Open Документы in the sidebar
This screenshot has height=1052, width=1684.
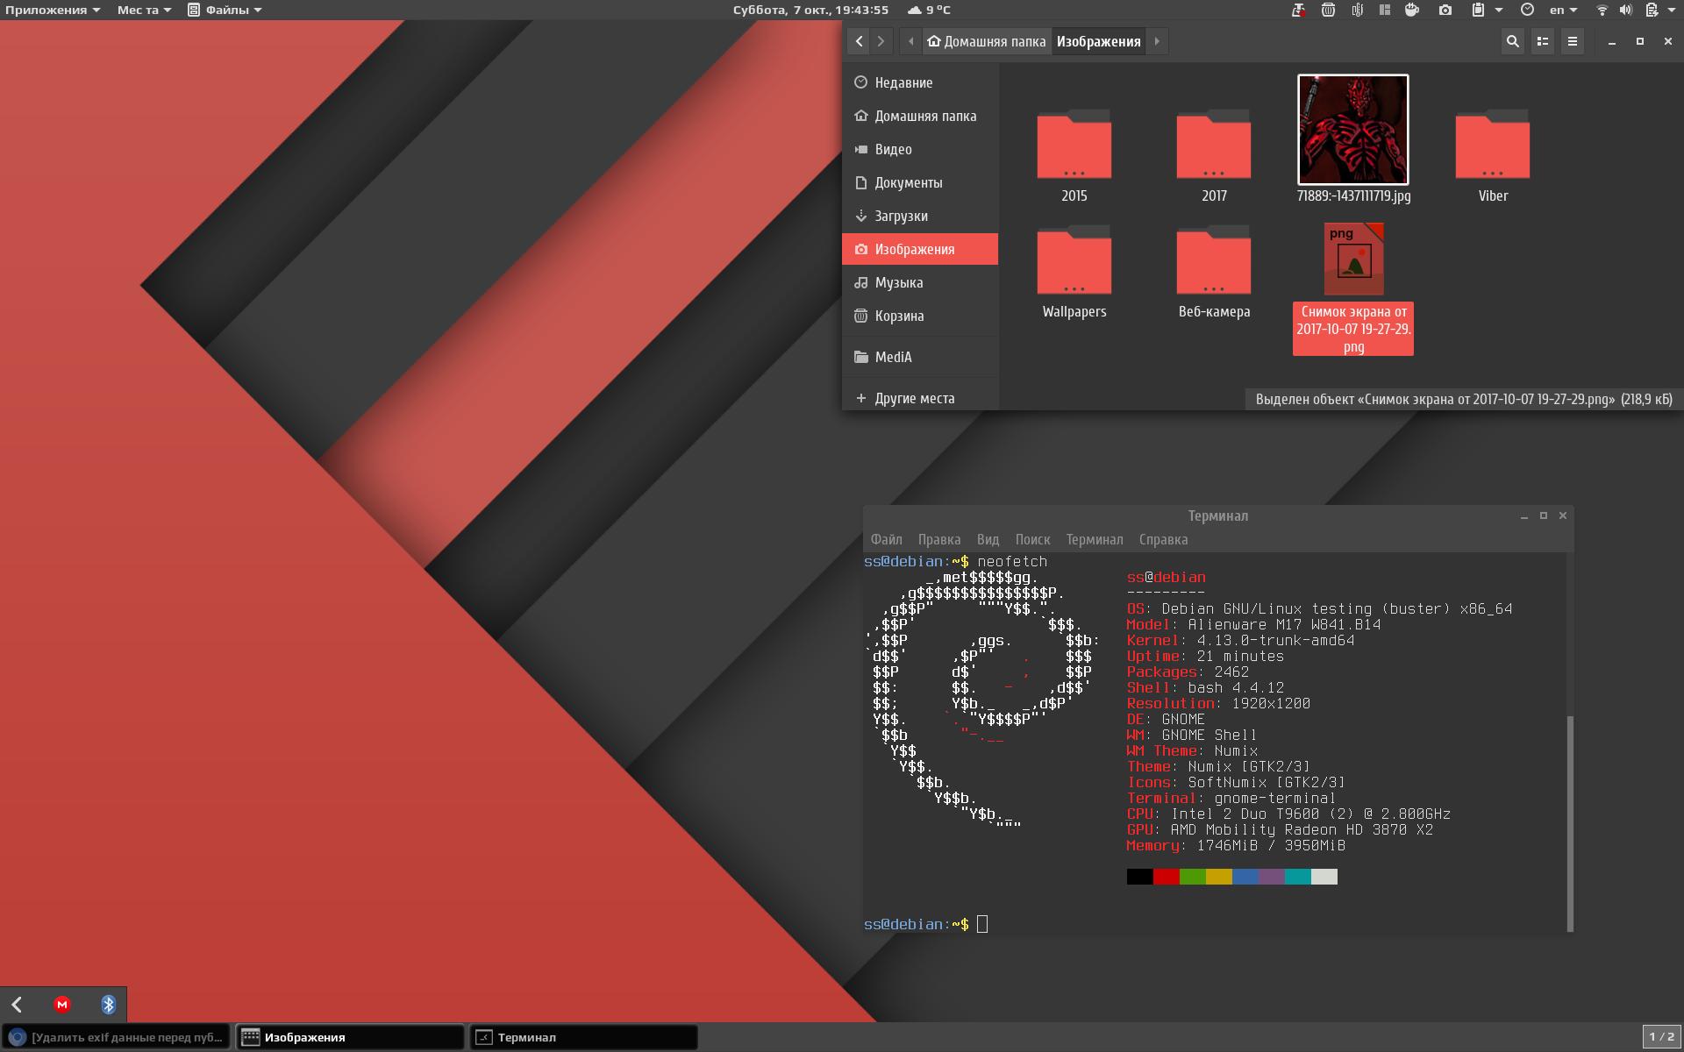(920, 182)
